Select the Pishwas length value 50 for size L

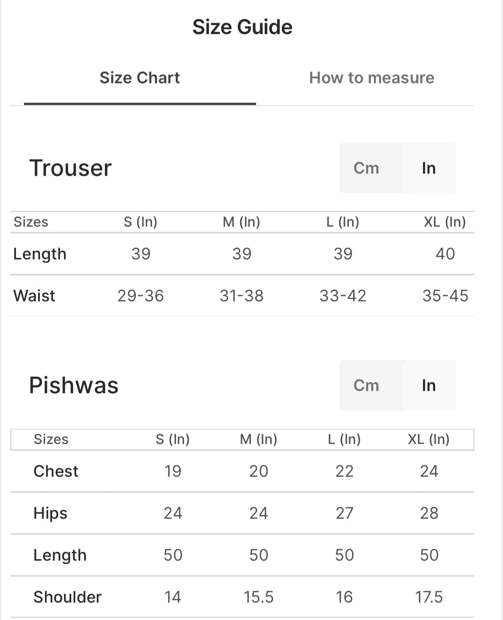coord(344,555)
